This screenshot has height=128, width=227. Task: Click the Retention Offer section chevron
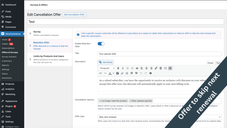(x=30, y=46)
